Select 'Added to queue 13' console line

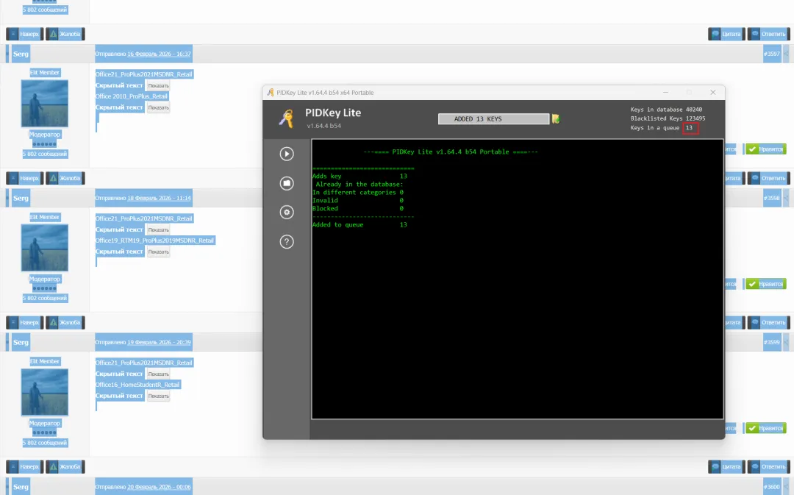pos(360,224)
